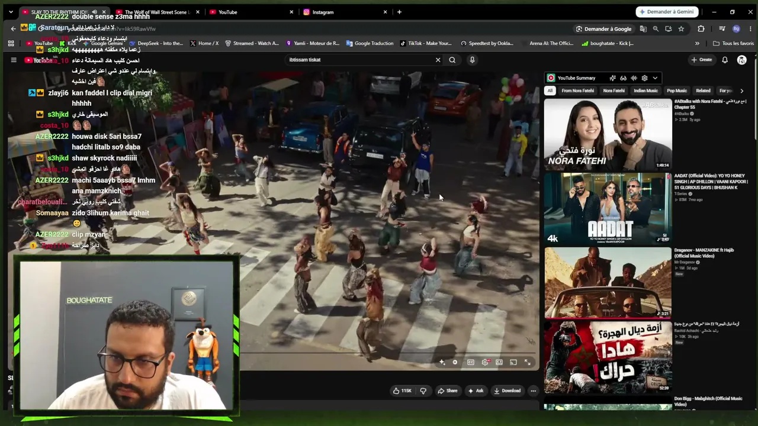
Task: Select the Pop Music filter chip
Action: [677, 91]
